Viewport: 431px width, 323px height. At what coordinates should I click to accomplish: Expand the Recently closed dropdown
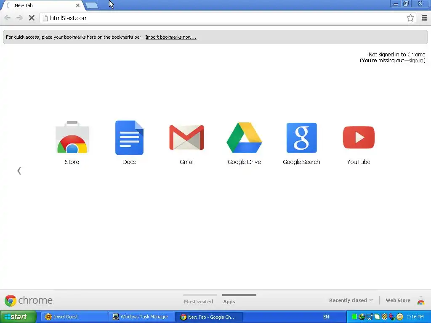351,300
